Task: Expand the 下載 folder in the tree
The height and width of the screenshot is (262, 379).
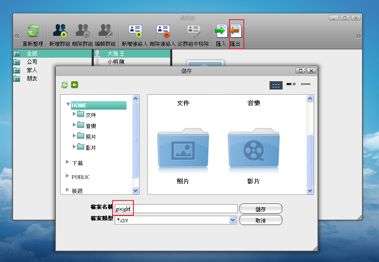Action: pos(67,162)
